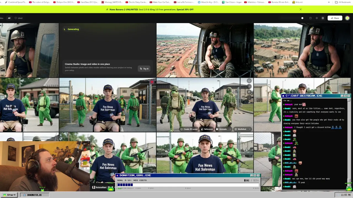353x198 pixels.
Task: Switch to the Liked filter tab
Action: coord(18,18)
